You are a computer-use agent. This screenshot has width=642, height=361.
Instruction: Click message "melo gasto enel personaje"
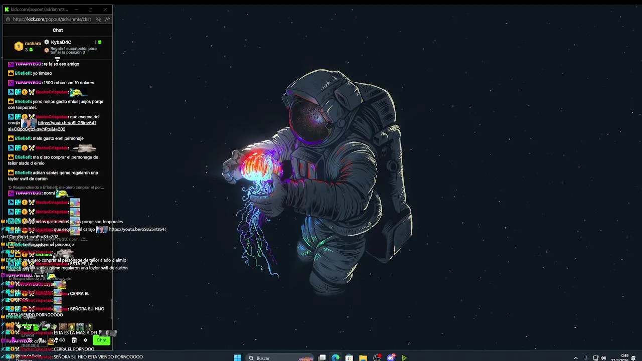click(x=58, y=138)
